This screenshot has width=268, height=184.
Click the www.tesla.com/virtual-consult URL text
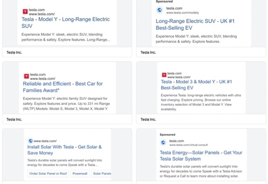[x=189, y=145]
